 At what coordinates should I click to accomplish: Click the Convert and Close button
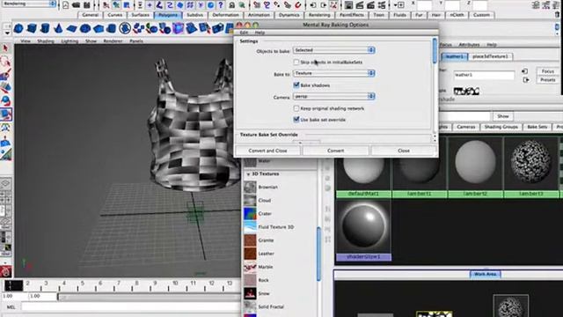coord(267,151)
